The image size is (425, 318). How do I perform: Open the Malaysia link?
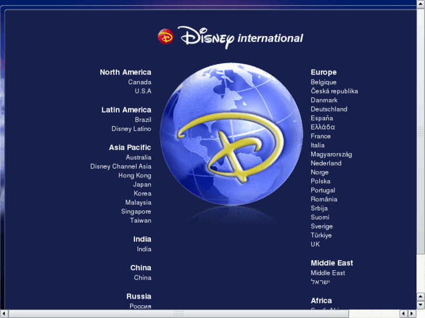[x=138, y=202]
